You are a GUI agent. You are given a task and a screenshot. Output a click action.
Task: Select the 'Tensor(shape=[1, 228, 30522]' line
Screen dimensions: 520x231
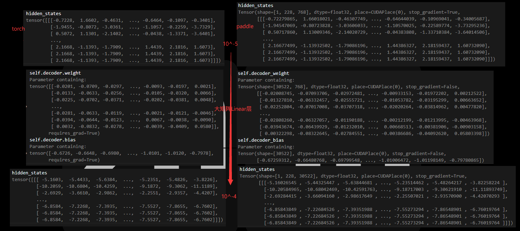(353, 176)
